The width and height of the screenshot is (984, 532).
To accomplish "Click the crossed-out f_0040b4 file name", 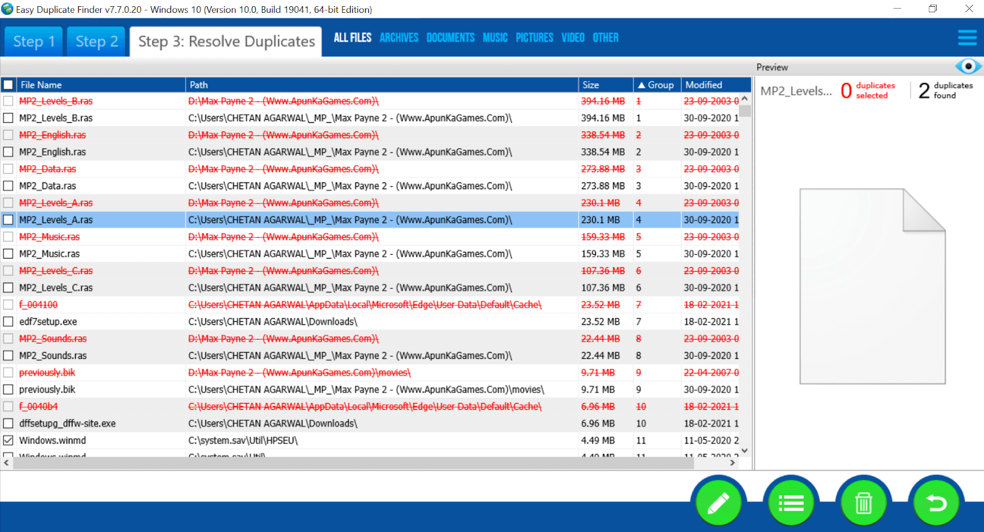I will click(x=38, y=406).
